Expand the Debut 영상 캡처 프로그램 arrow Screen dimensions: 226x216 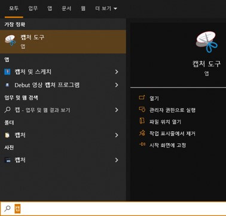[x=117, y=85]
